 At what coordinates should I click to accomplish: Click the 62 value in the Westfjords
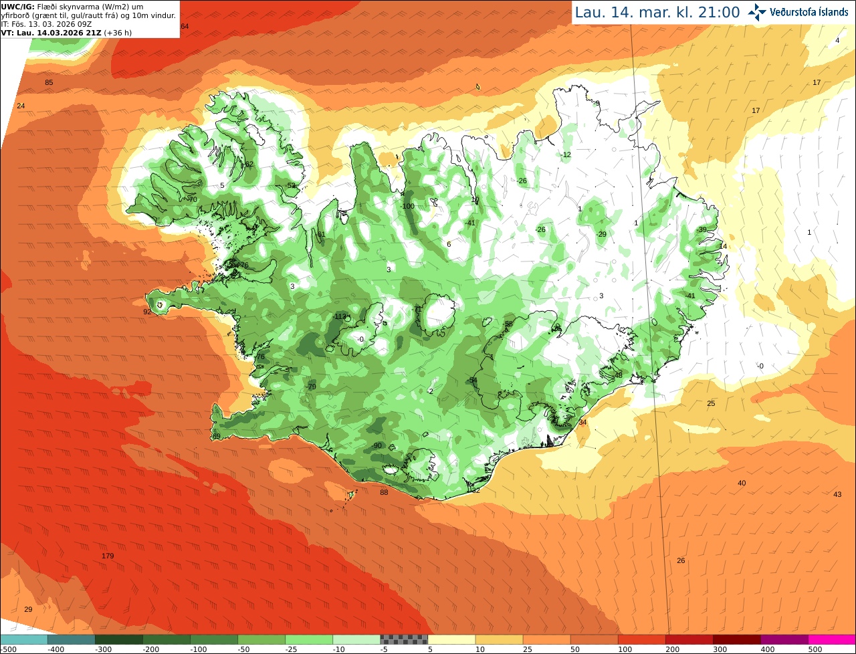point(249,164)
